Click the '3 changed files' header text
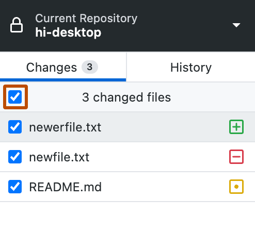255x232 pixels. pyautogui.click(x=126, y=97)
